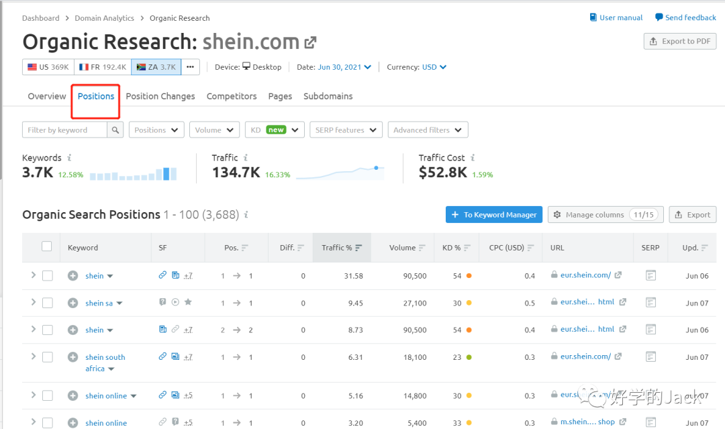The width and height of the screenshot is (725, 429).
Task: Open the Pages tab
Action: coord(280,96)
